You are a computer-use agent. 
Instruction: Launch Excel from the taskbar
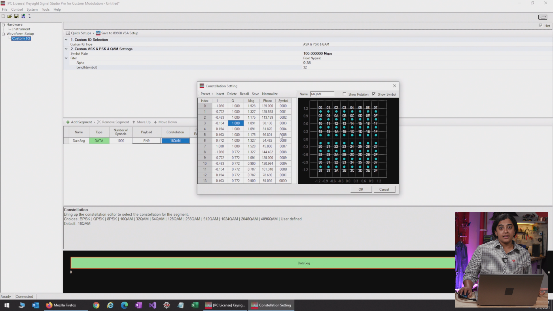click(195, 305)
